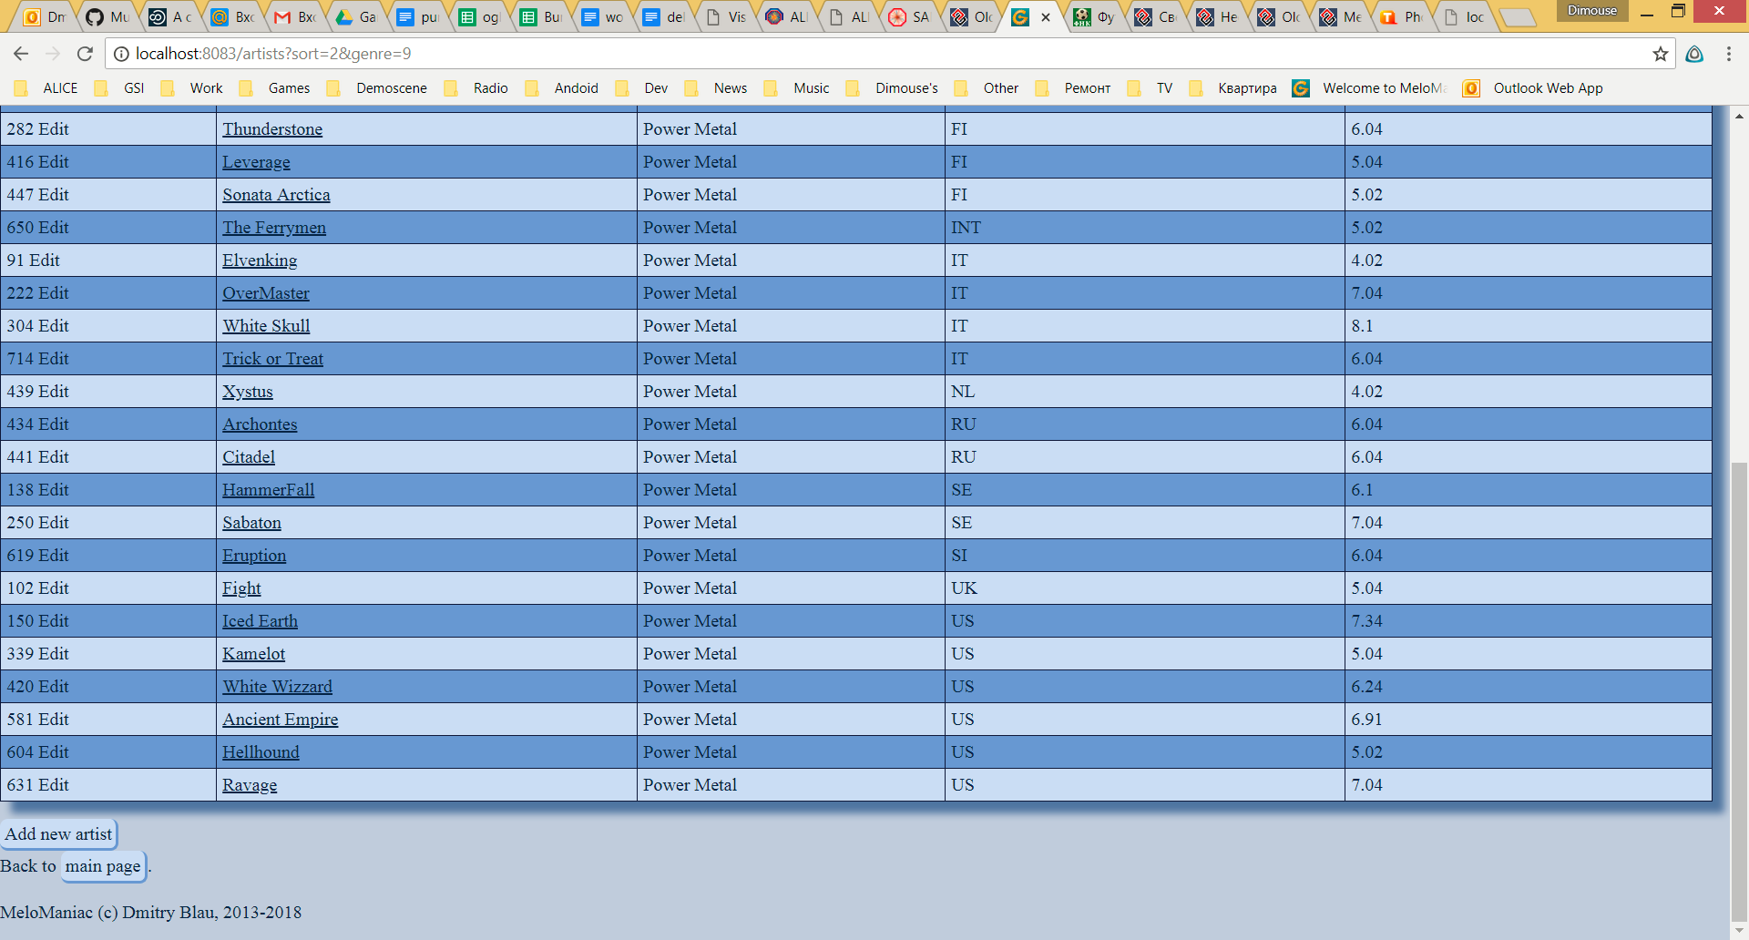Open the TV bookmarks folder
This screenshot has width=1749, height=940.
pos(1150,88)
